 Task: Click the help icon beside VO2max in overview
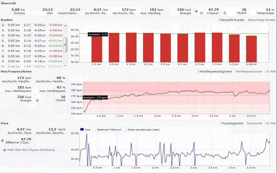pyautogui.click(x=201, y=13)
